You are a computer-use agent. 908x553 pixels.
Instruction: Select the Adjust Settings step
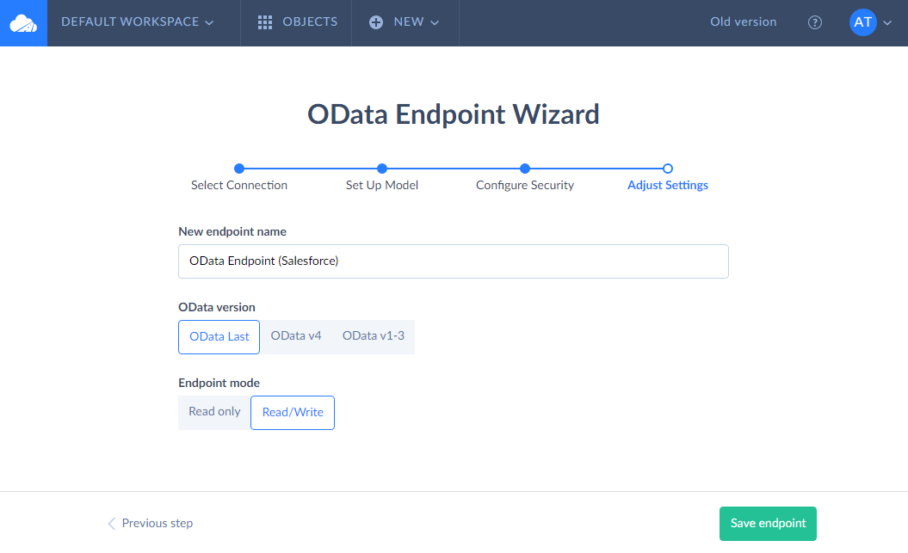click(668, 185)
